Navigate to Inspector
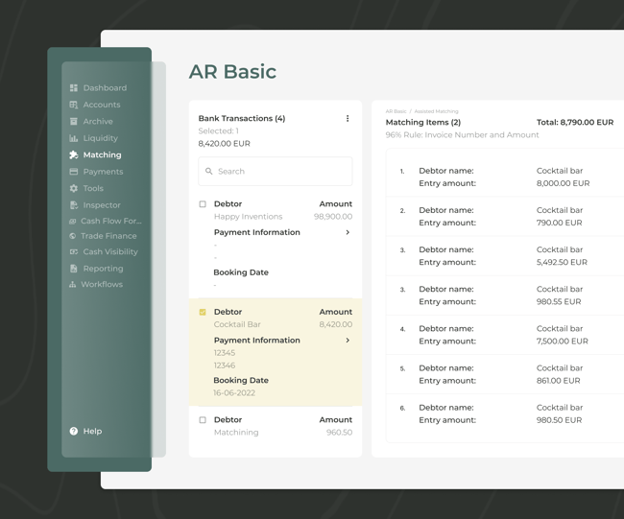 coord(102,204)
